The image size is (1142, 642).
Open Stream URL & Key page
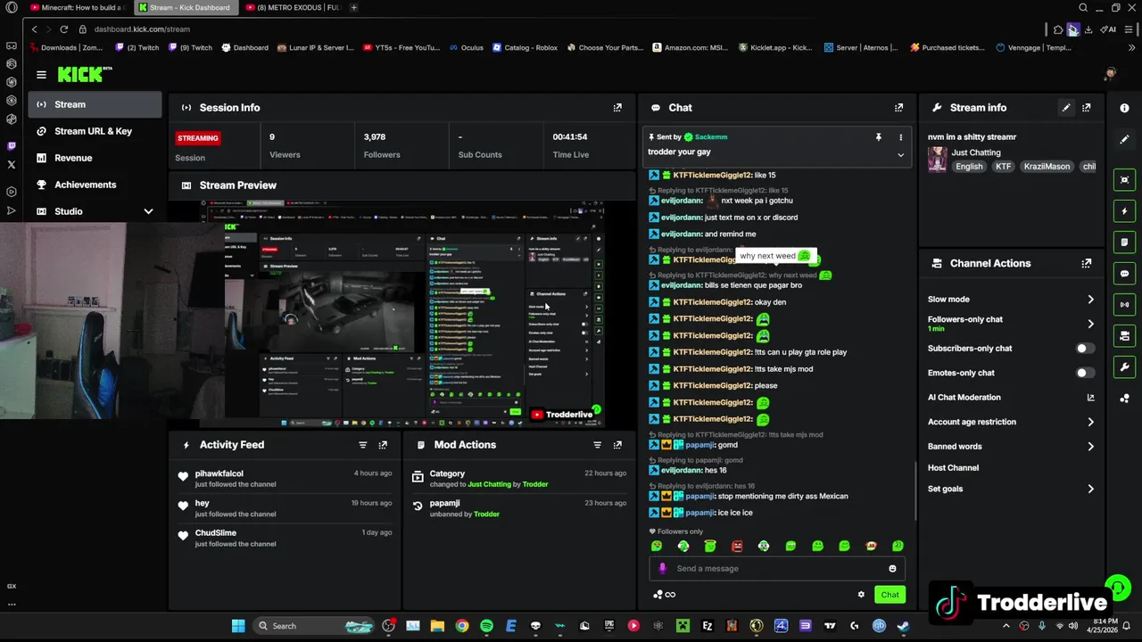coord(95,131)
